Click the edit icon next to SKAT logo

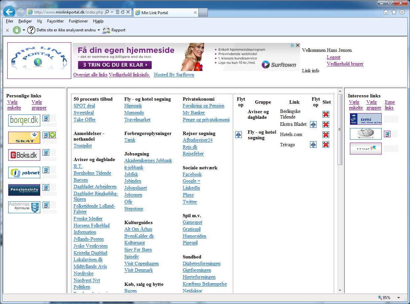click(46, 135)
